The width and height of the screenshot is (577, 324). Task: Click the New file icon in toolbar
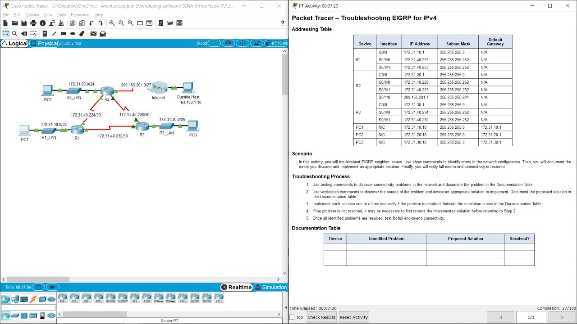click(x=5, y=23)
